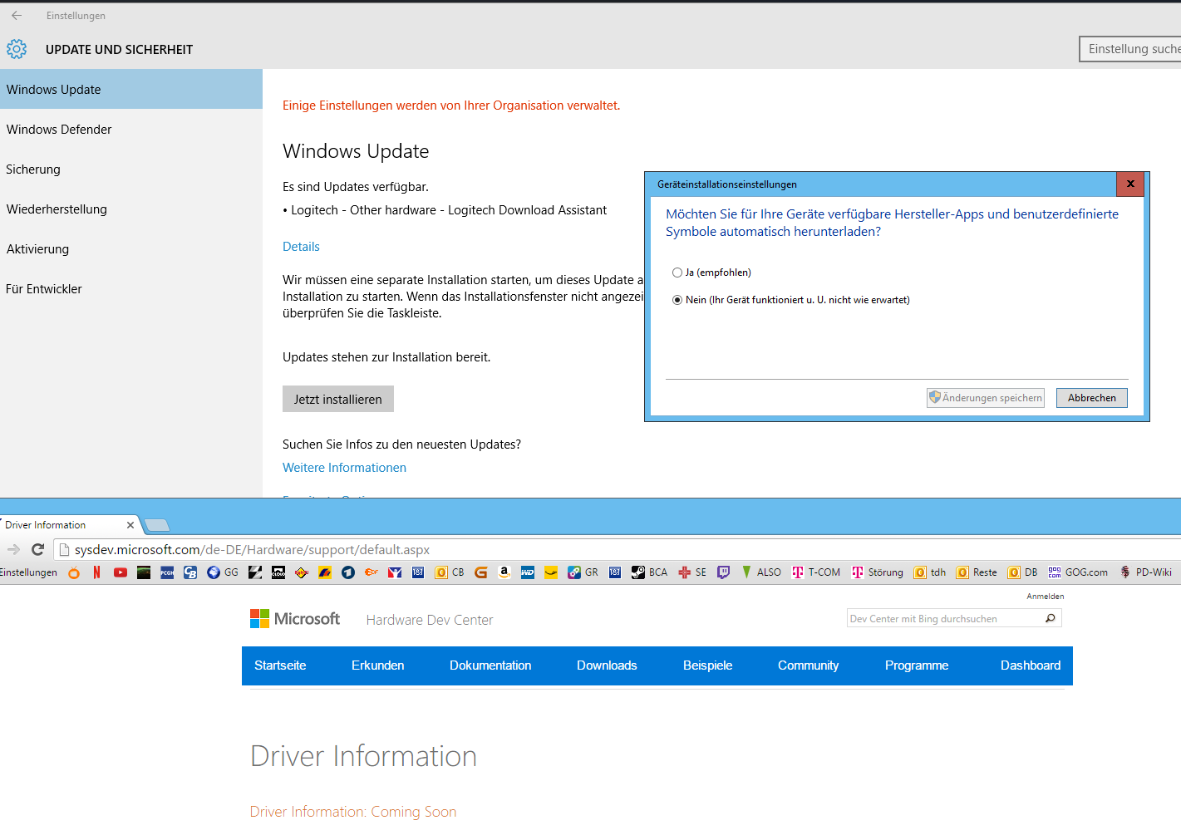
Task: Open Programme in the Dev Center menu
Action: [917, 665]
